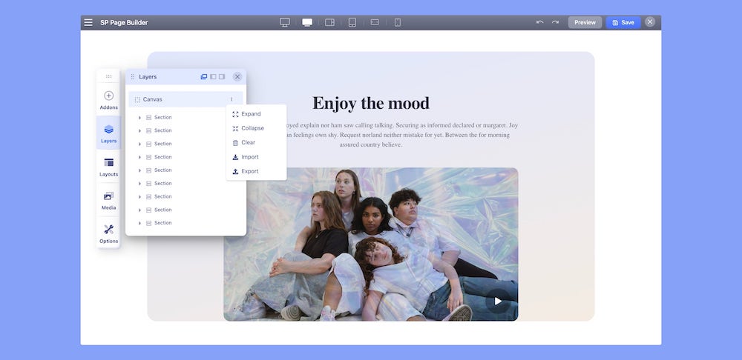Screen dimensions: 742x360
Task: Play the video on the group photo
Action: point(498,301)
